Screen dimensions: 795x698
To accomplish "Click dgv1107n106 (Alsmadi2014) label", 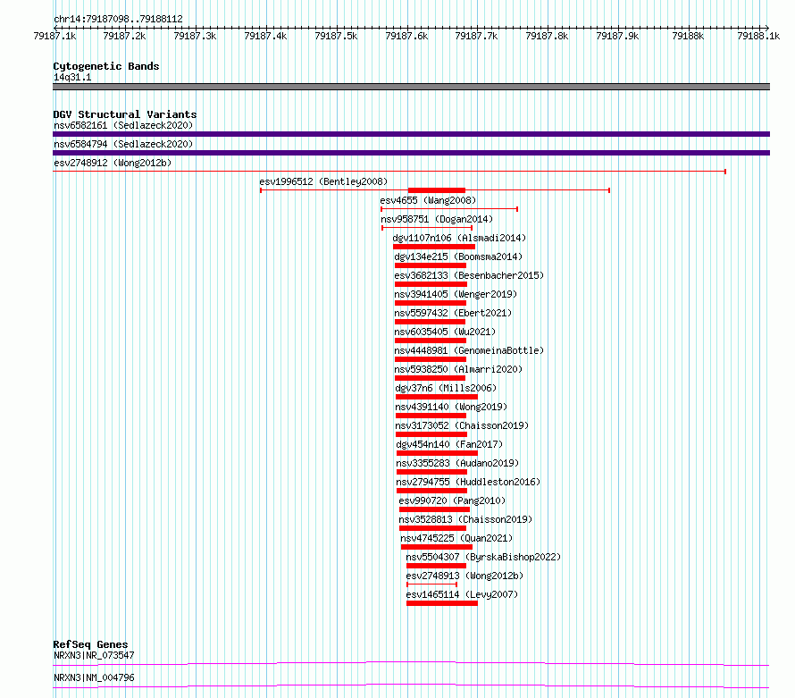I will tap(459, 238).
